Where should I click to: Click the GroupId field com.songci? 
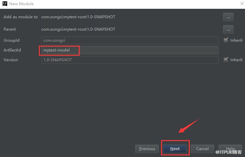coord(130,40)
